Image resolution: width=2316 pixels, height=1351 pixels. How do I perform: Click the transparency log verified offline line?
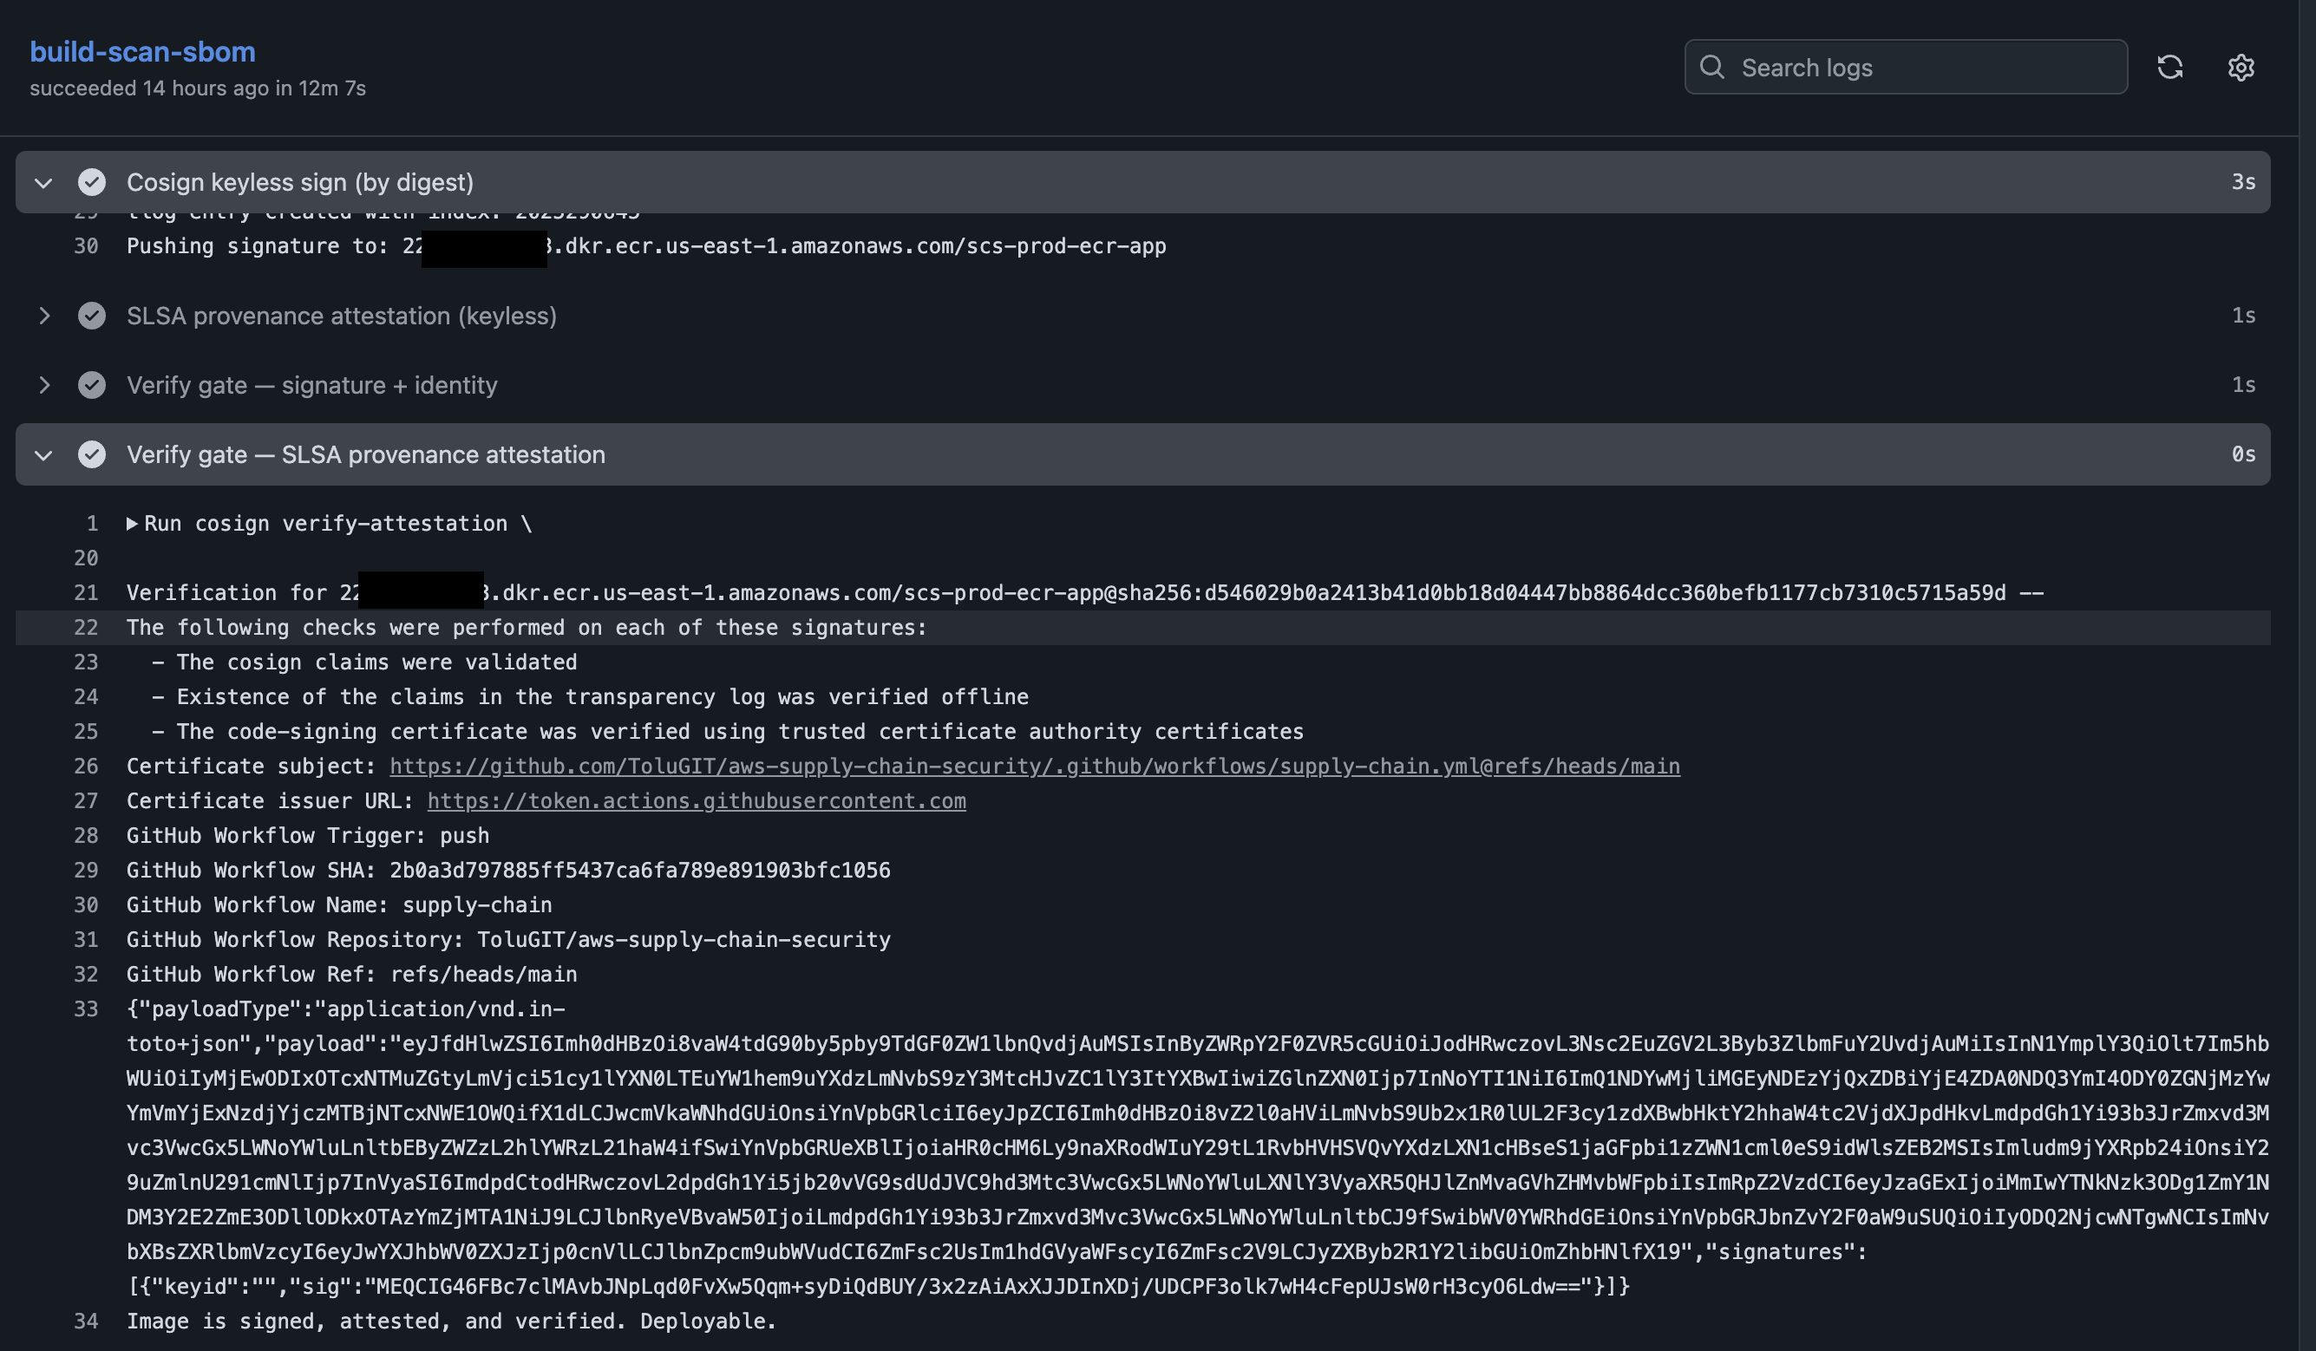coord(590,697)
